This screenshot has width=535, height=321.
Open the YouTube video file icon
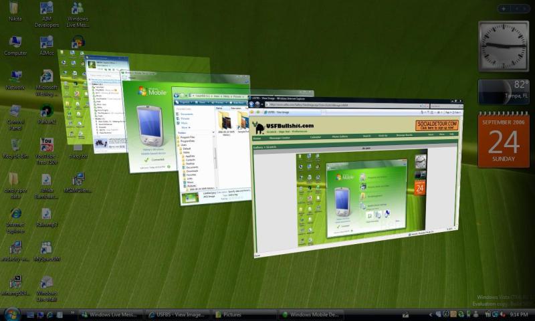point(47,151)
